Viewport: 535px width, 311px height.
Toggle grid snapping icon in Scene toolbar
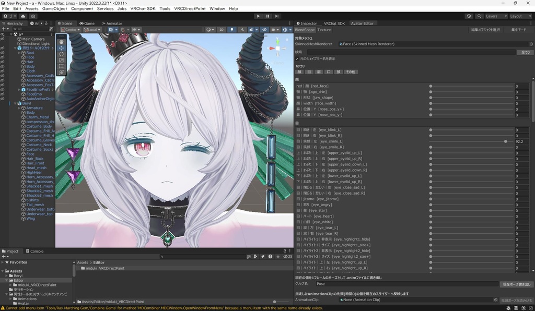(x=123, y=30)
